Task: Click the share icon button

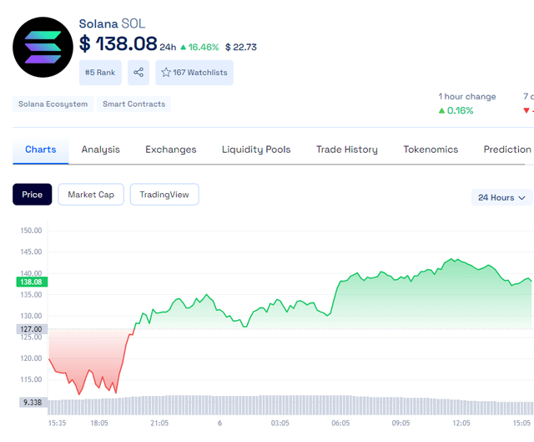Action: coord(139,73)
